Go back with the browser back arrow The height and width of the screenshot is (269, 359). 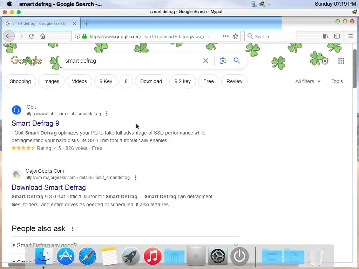coord(9,36)
